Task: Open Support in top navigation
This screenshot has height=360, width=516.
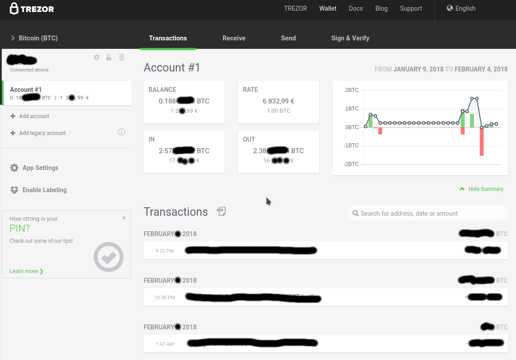Action: pos(410,8)
